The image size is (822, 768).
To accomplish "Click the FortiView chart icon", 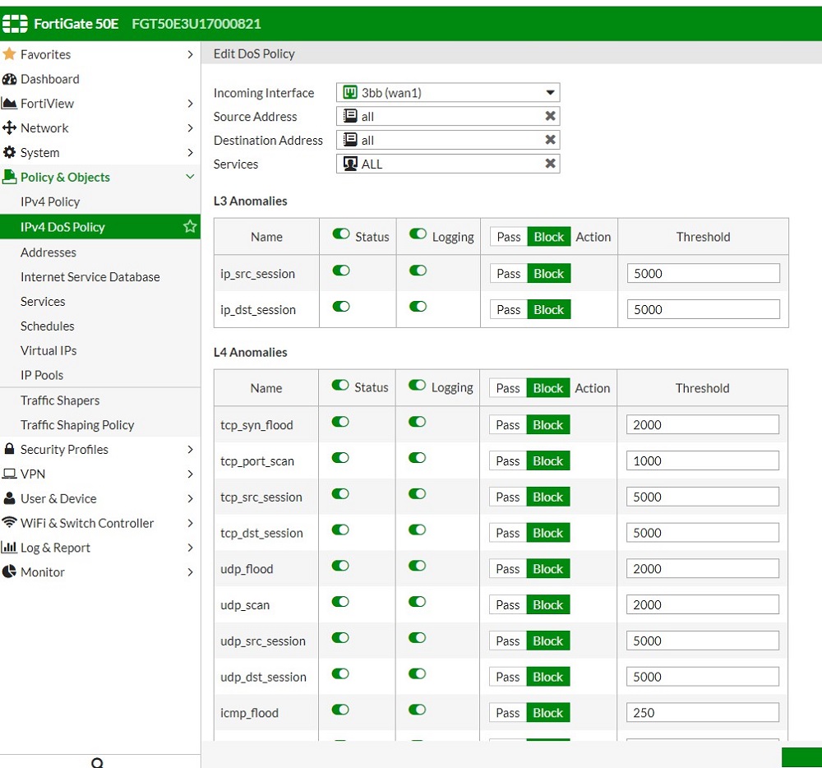I will (x=10, y=104).
